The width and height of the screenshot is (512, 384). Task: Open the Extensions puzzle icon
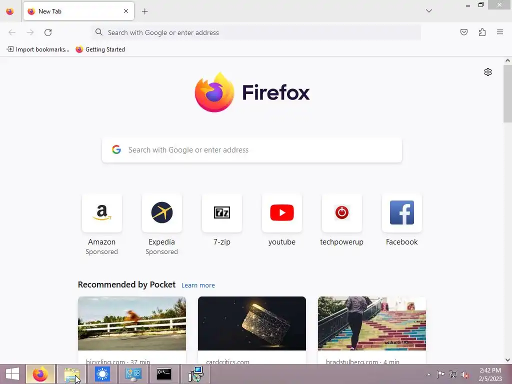(482, 32)
